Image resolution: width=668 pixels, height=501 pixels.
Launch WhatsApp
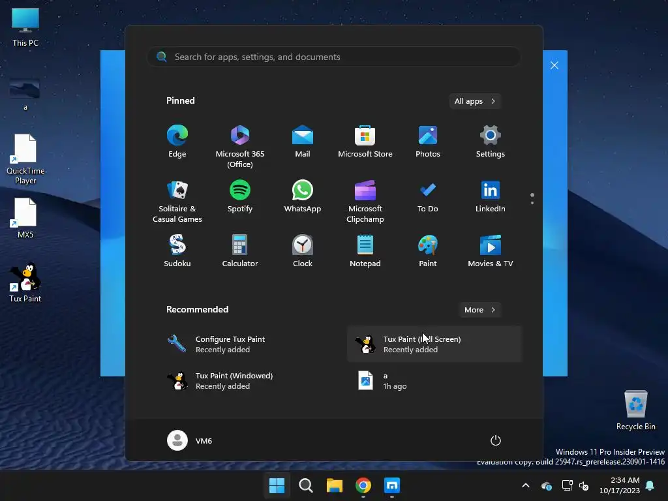click(x=303, y=196)
